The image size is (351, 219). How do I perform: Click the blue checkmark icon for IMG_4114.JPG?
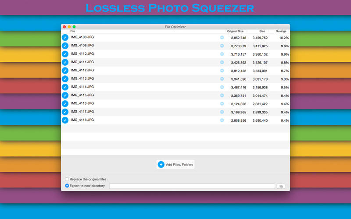click(65, 87)
